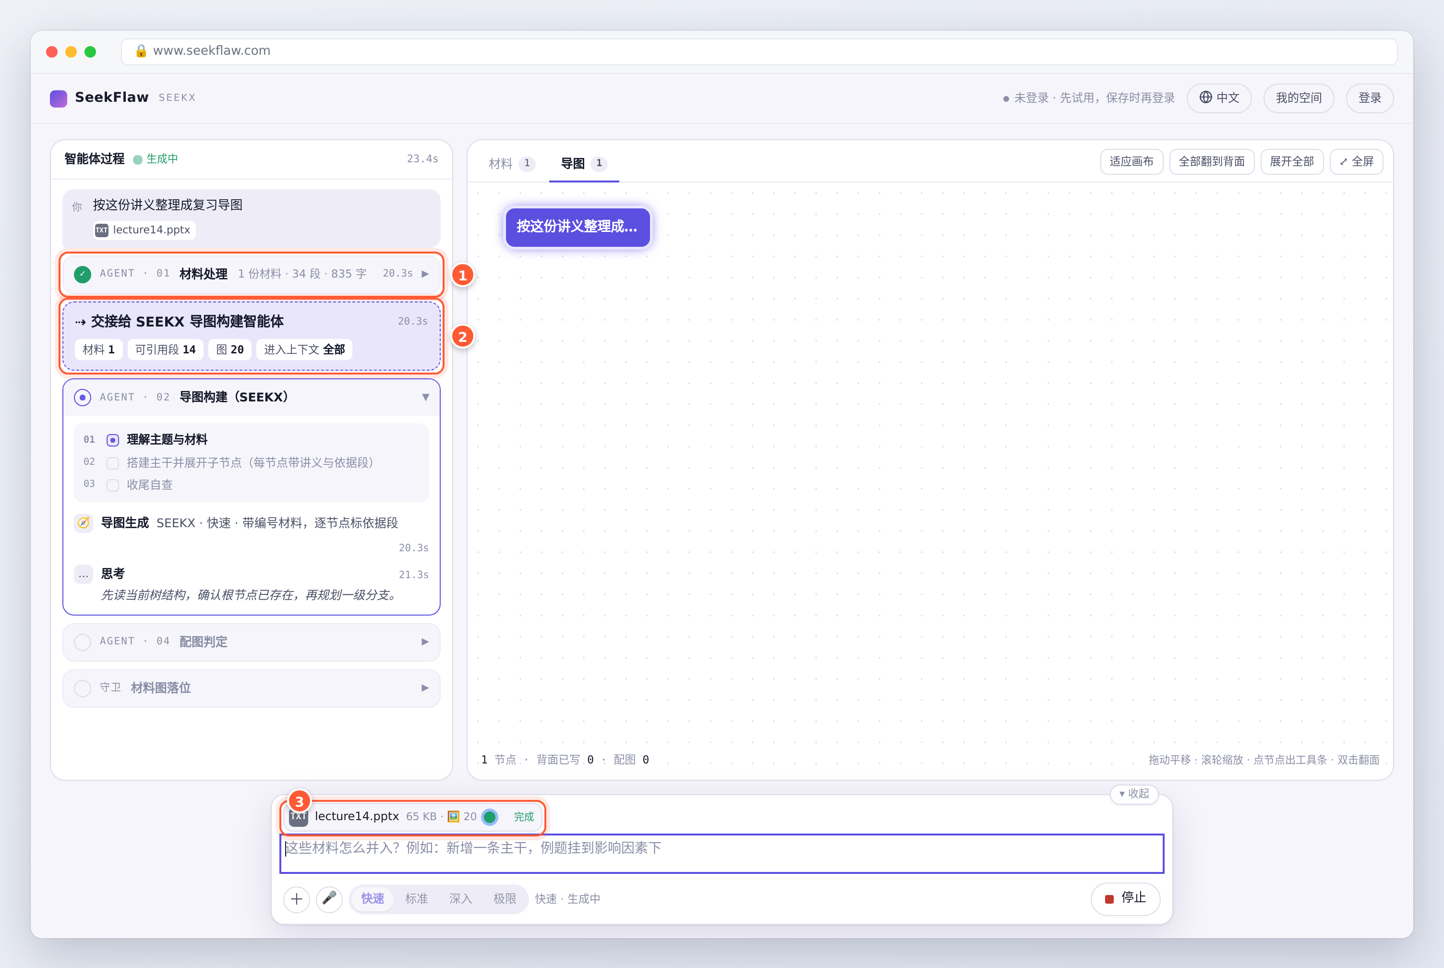
Task: Click the plus add attachment icon
Action: [297, 898]
